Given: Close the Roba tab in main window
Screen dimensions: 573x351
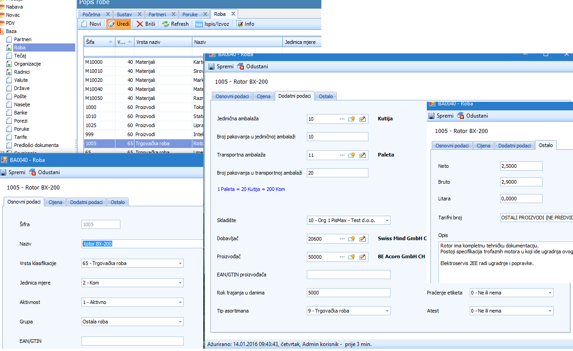Looking at the screenshot, I should 233,14.
